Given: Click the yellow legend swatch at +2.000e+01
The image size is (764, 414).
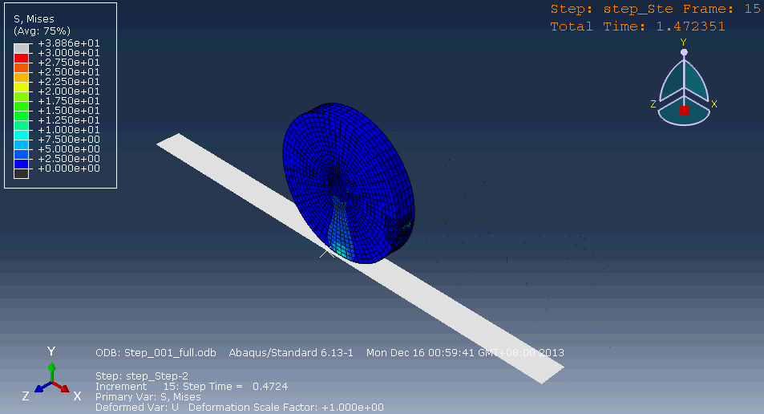Looking at the screenshot, I should pos(21,87).
